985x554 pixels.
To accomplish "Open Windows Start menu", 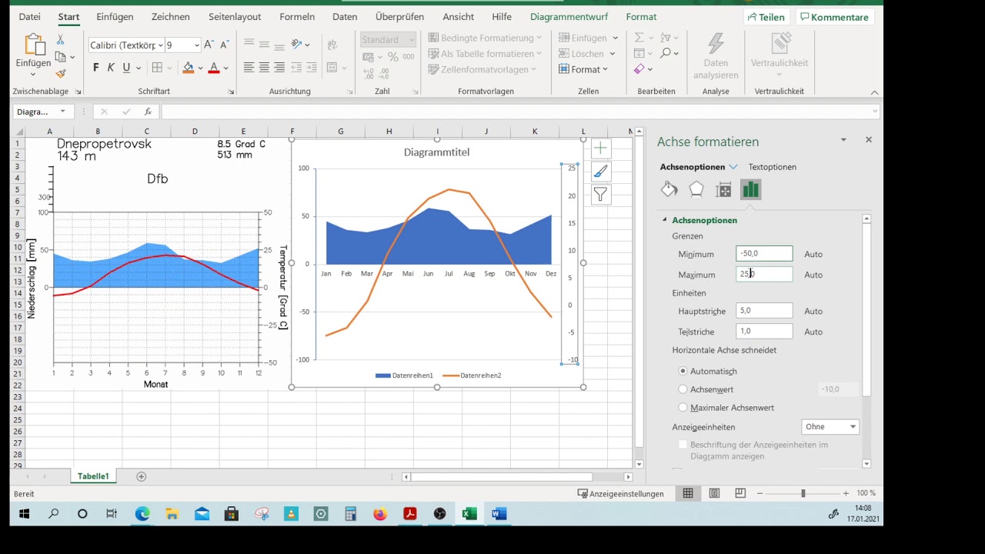I will coord(24,514).
